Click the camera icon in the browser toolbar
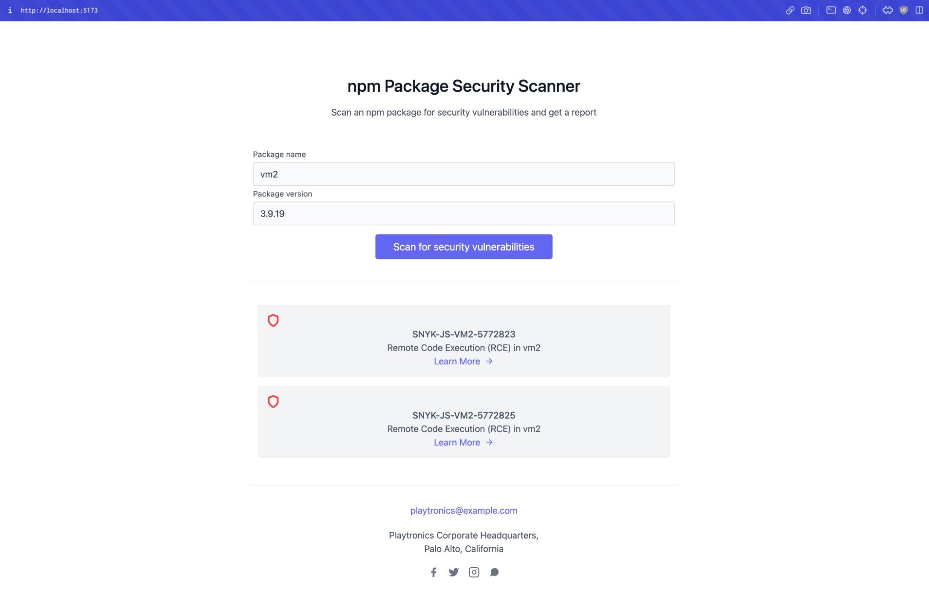 coord(806,10)
